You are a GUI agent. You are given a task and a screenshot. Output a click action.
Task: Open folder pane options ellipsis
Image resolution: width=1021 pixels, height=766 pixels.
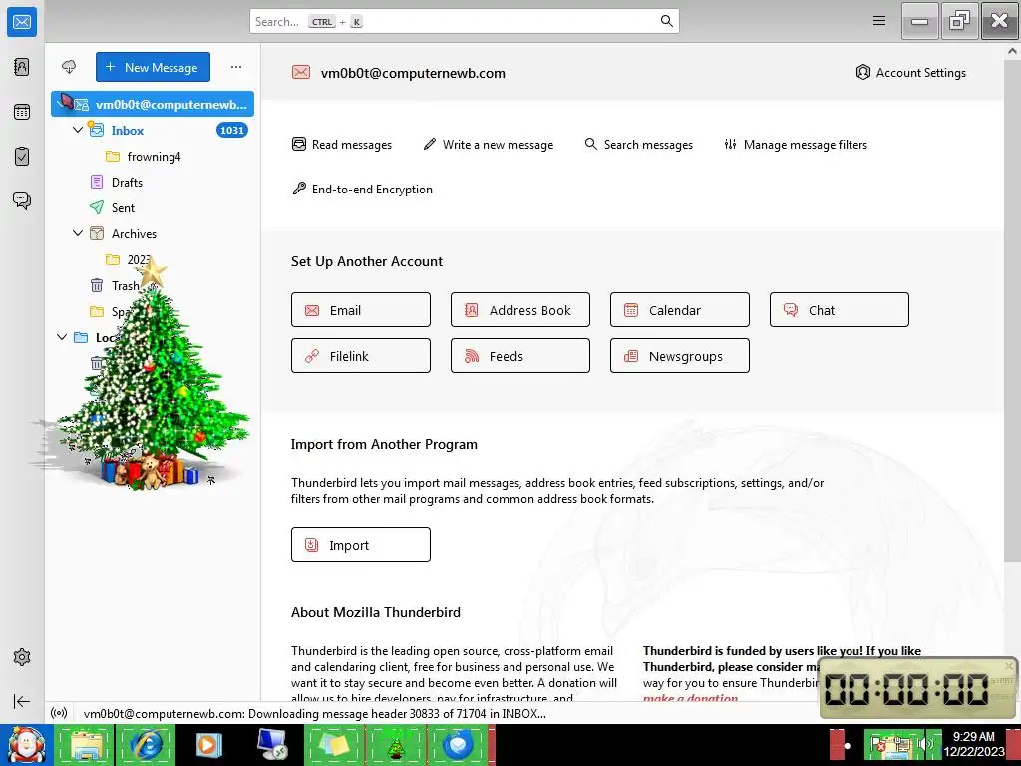coord(235,67)
